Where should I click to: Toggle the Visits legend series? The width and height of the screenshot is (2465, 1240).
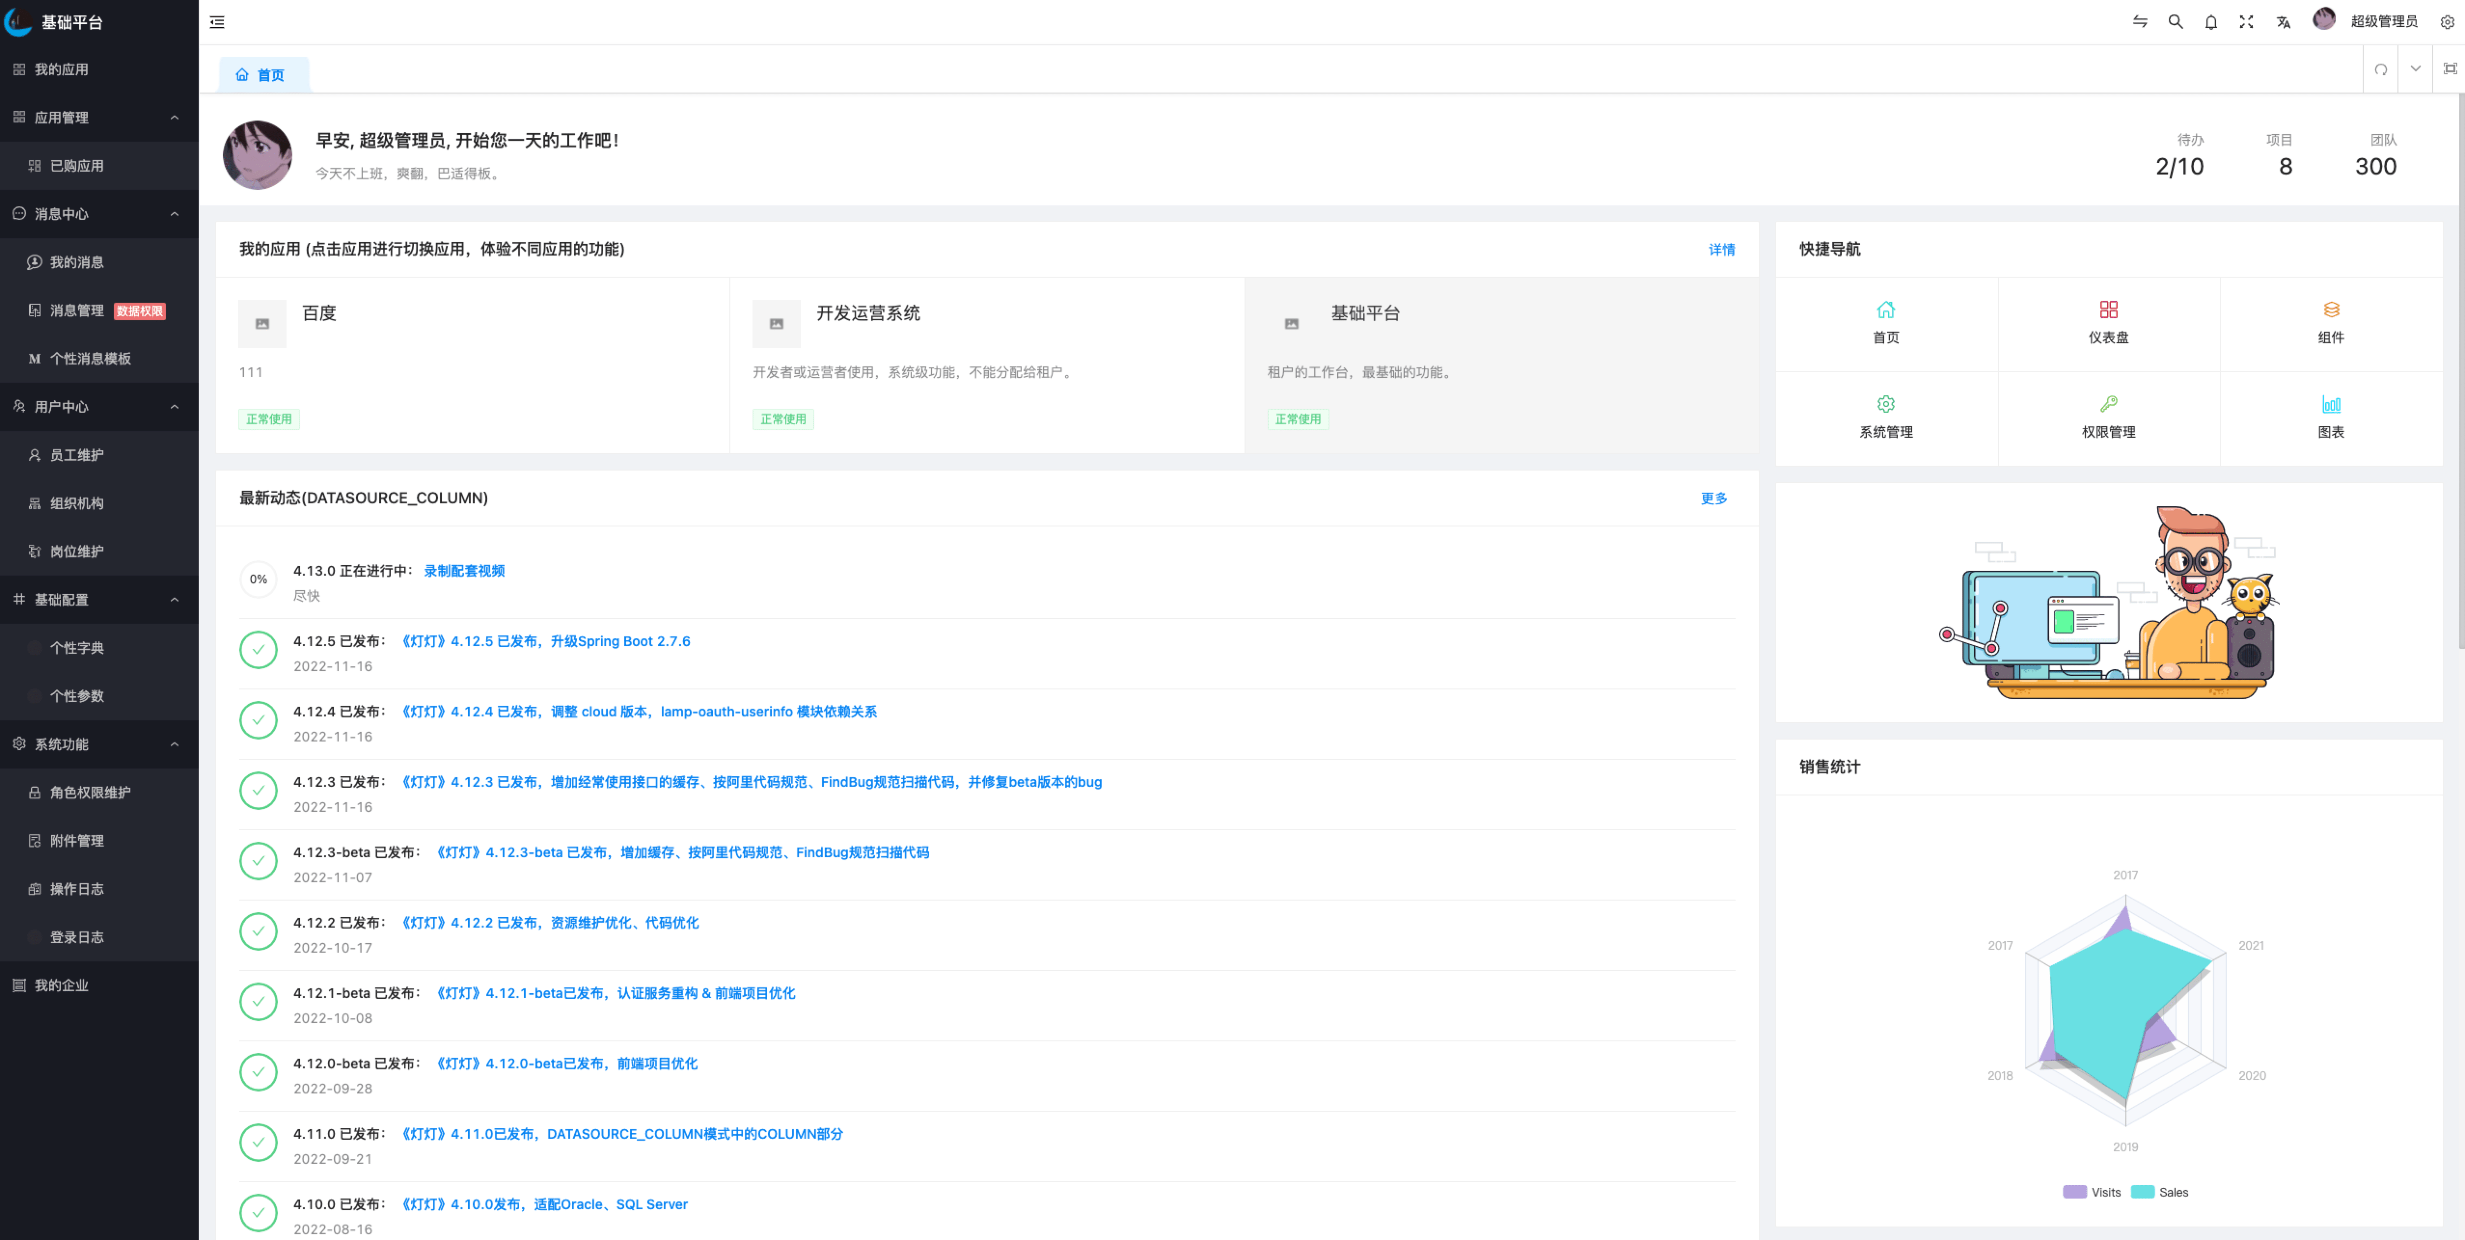(x=2092, y=1192)
